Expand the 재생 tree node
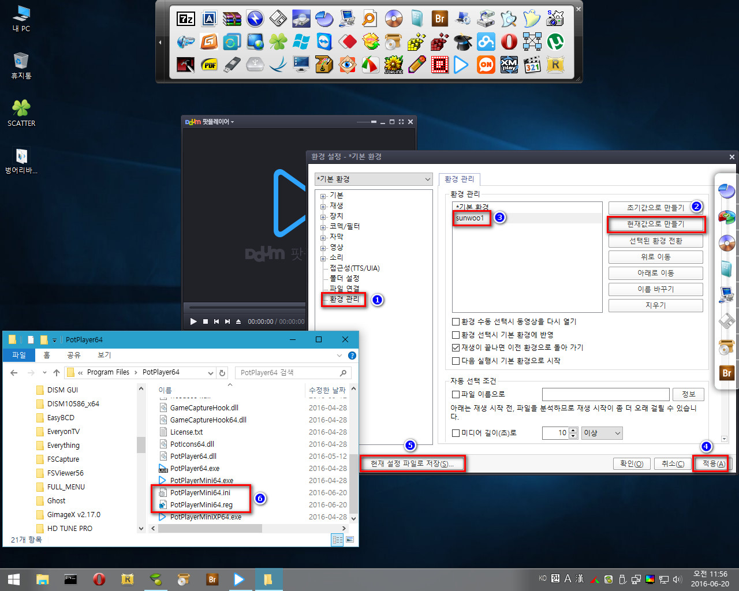 323,207
